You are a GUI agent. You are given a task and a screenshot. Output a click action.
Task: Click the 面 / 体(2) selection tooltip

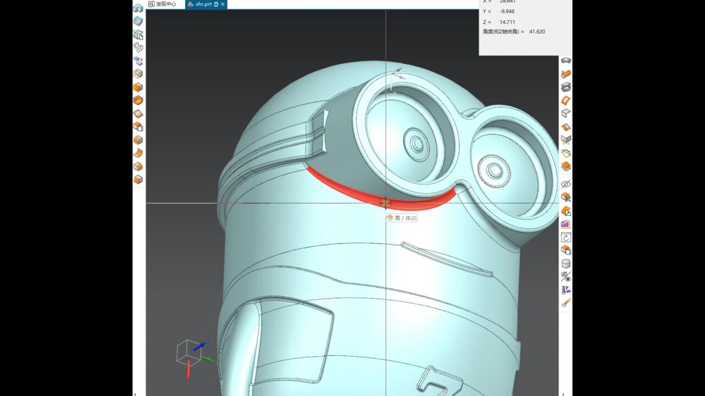click(x=402, y=218)
